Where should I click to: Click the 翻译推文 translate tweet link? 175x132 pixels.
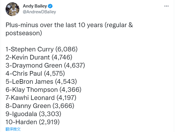(13, 129)
